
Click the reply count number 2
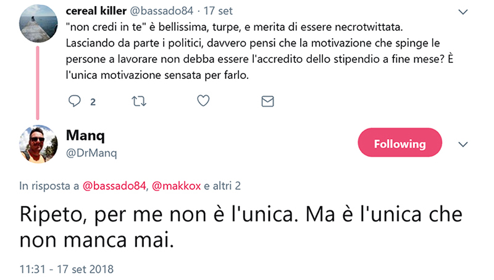point(93,102)
